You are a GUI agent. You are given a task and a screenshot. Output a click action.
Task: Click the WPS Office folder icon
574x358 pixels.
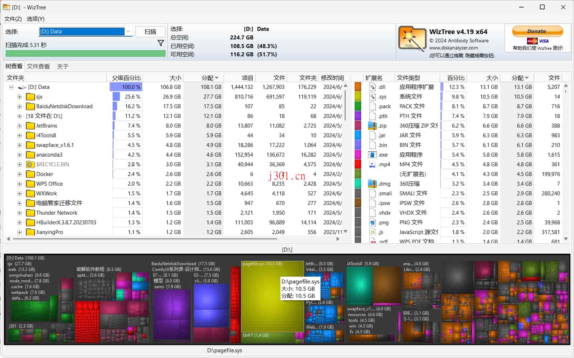30,184
